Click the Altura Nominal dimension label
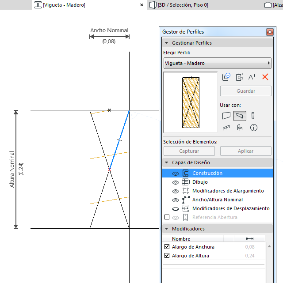 (x=12, y=169)
